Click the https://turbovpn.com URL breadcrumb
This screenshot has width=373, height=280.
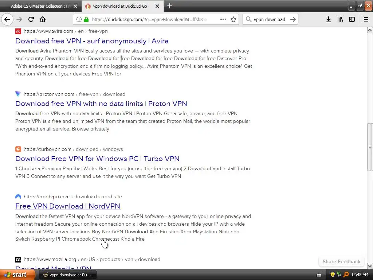(73, 149)
